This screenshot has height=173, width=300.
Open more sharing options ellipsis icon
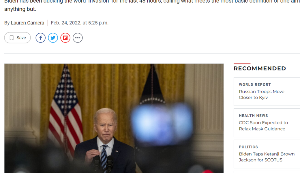[x=78, y=38]
